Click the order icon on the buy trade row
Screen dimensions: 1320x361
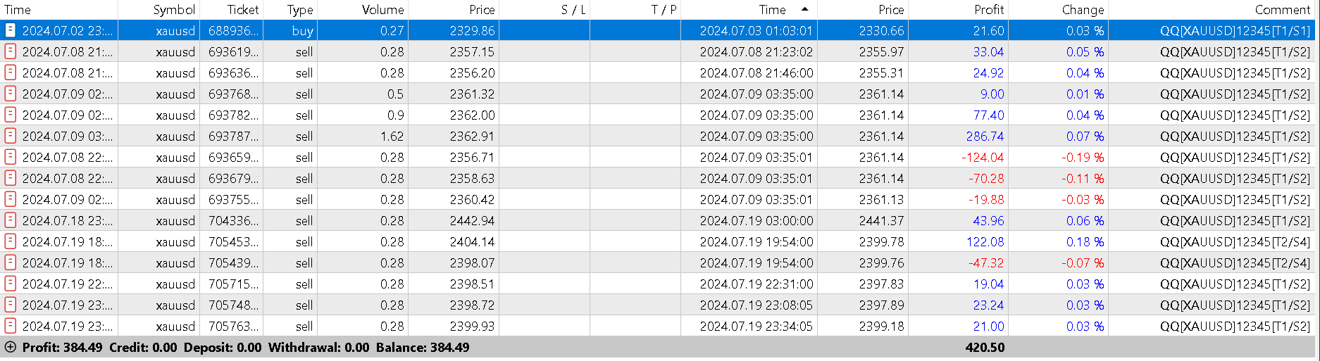[x=11, y=30]
